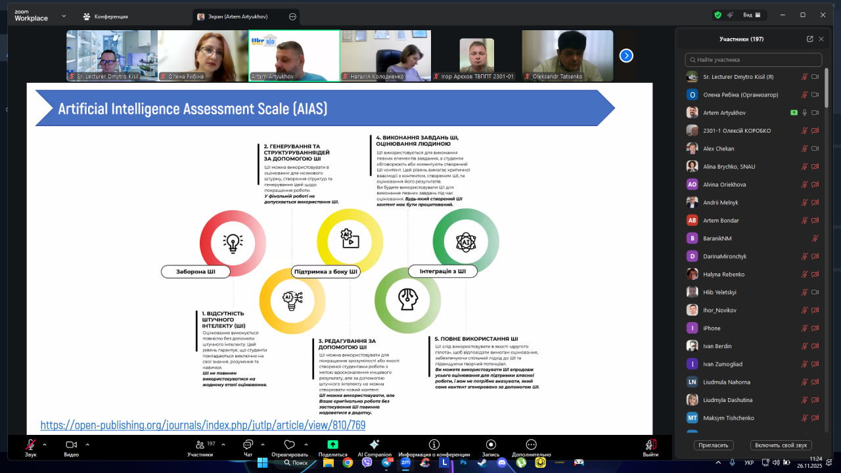Open the AI Companion sparkle in bottom toolbar
841x473 pixels.
374,445
